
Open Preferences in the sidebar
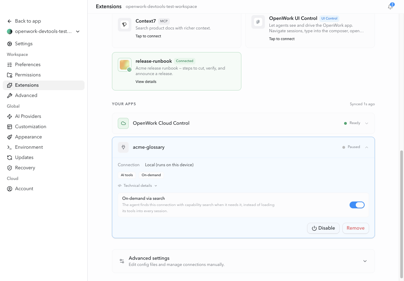click(x=43, y=65)
